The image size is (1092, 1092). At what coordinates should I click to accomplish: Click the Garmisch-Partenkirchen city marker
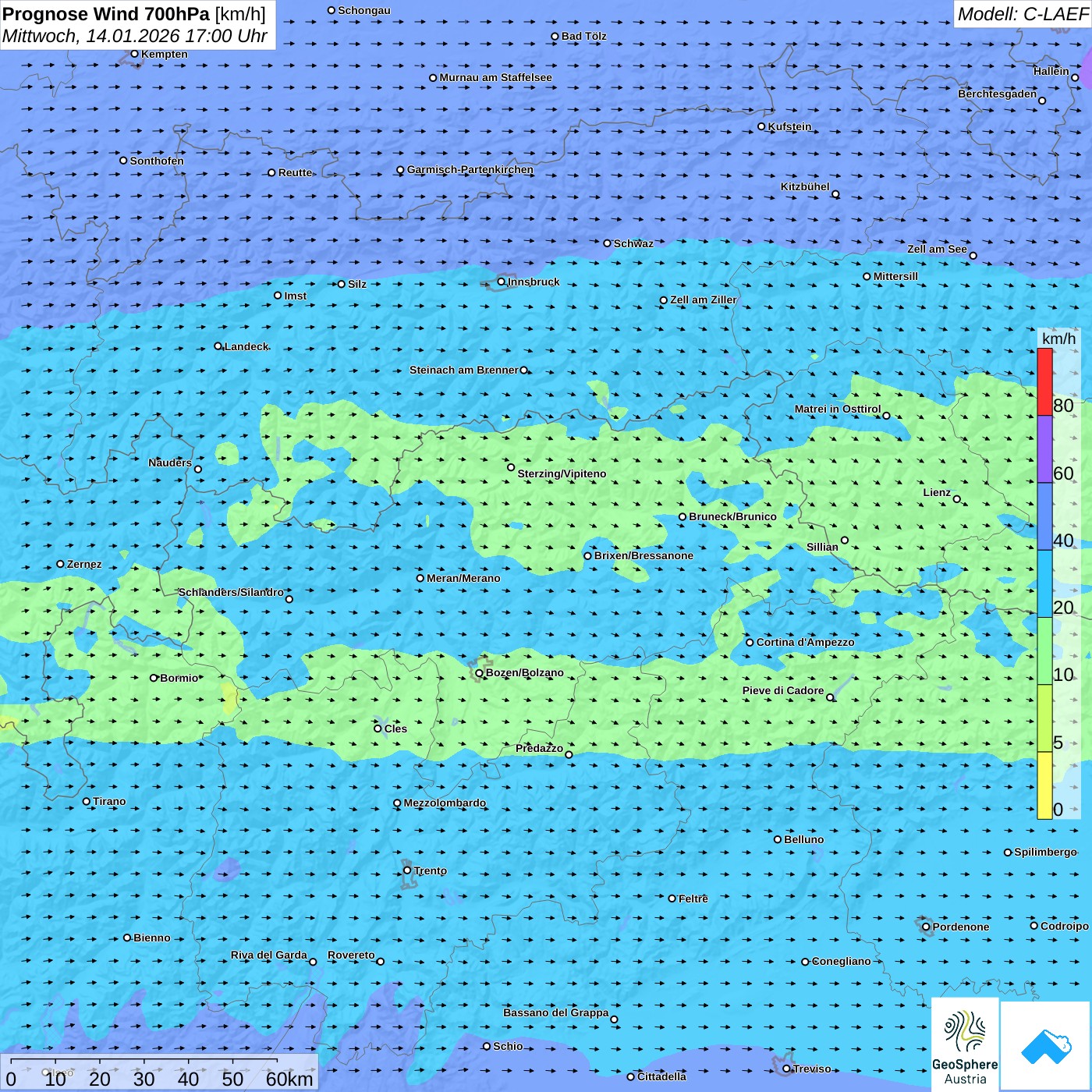tap(400, 170)
